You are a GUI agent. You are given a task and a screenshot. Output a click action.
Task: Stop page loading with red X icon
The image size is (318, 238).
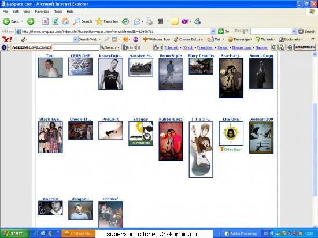[45, 21]
